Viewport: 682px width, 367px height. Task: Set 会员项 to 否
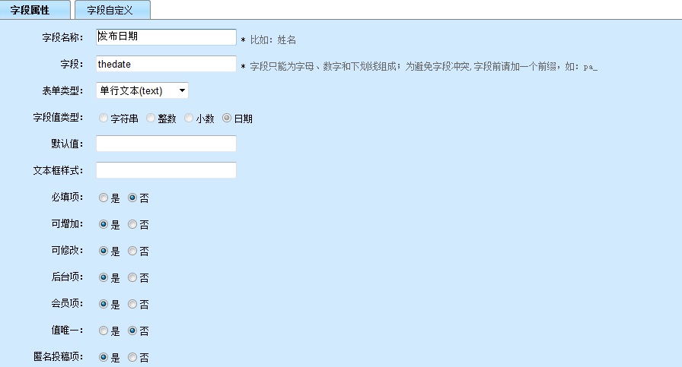click(x=132, y=305)
